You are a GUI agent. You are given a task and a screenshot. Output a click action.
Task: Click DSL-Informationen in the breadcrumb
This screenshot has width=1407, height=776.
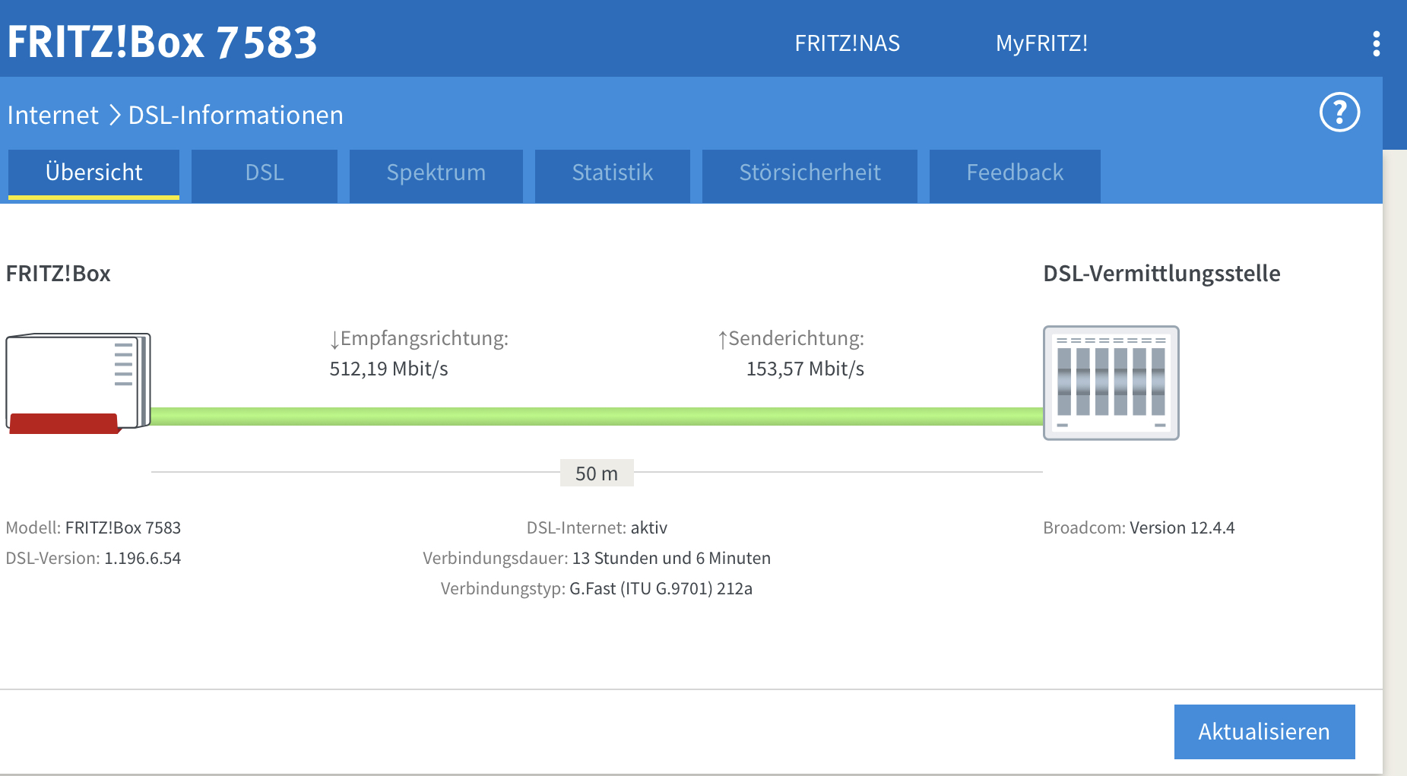pos(236,116)
